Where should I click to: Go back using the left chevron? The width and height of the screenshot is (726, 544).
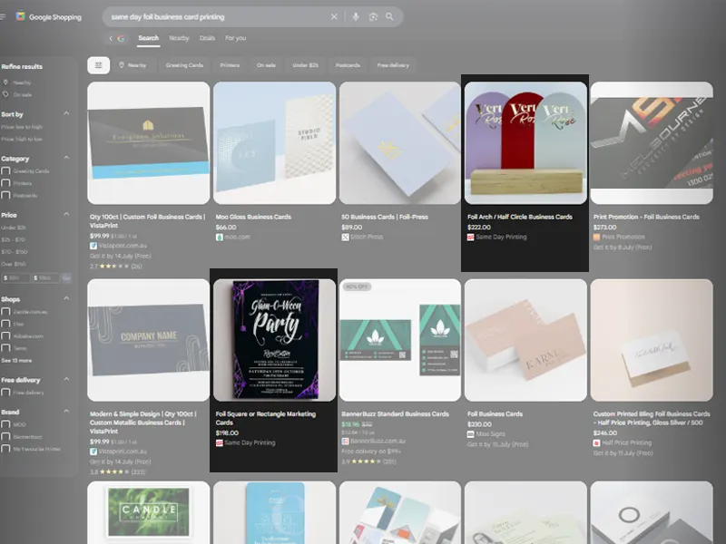(x=110, y=38)
